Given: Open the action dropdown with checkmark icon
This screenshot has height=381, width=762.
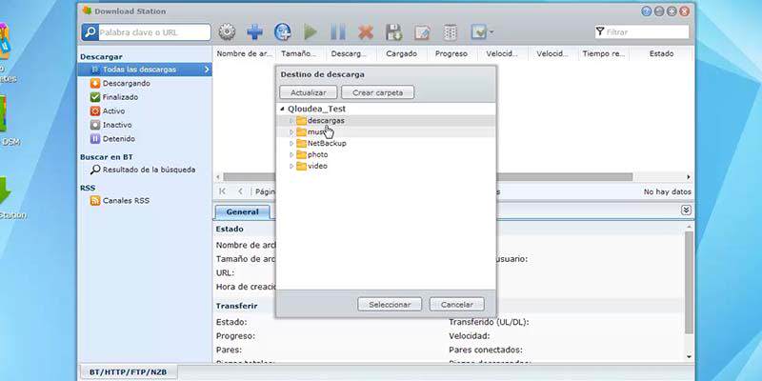Looking at the screenshot, I should coord(482,32).
